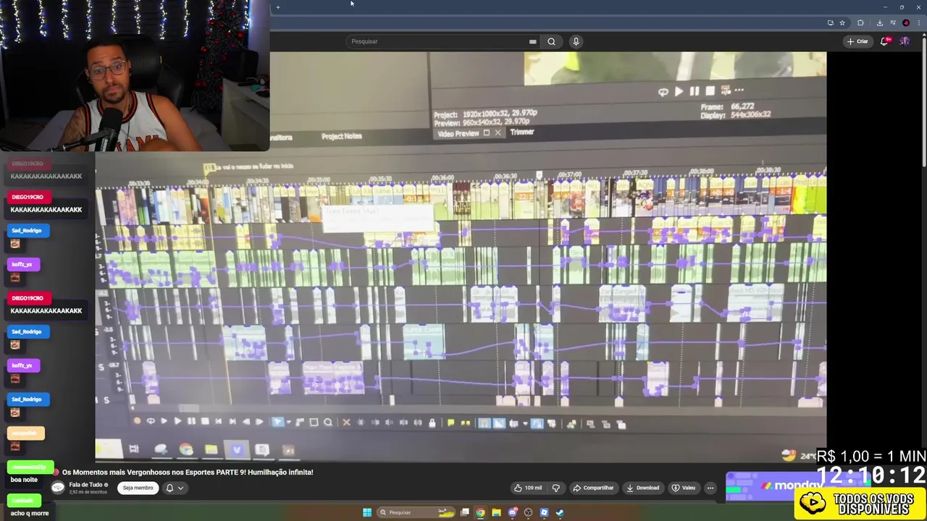
Task: Toggle loop playback in Vegas preview controls
Action: [663, 92]
